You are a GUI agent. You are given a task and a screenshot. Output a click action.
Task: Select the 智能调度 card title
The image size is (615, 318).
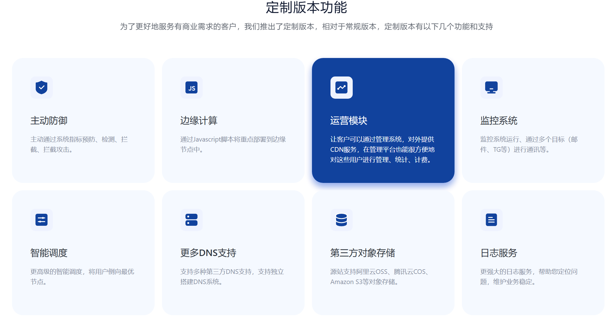coord(49,253)
